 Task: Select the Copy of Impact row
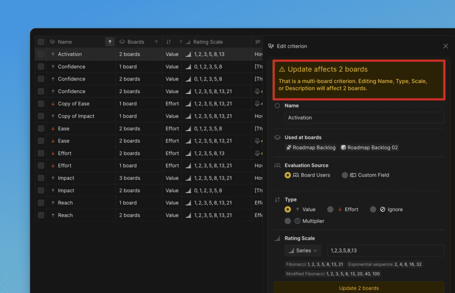(76, 116)
